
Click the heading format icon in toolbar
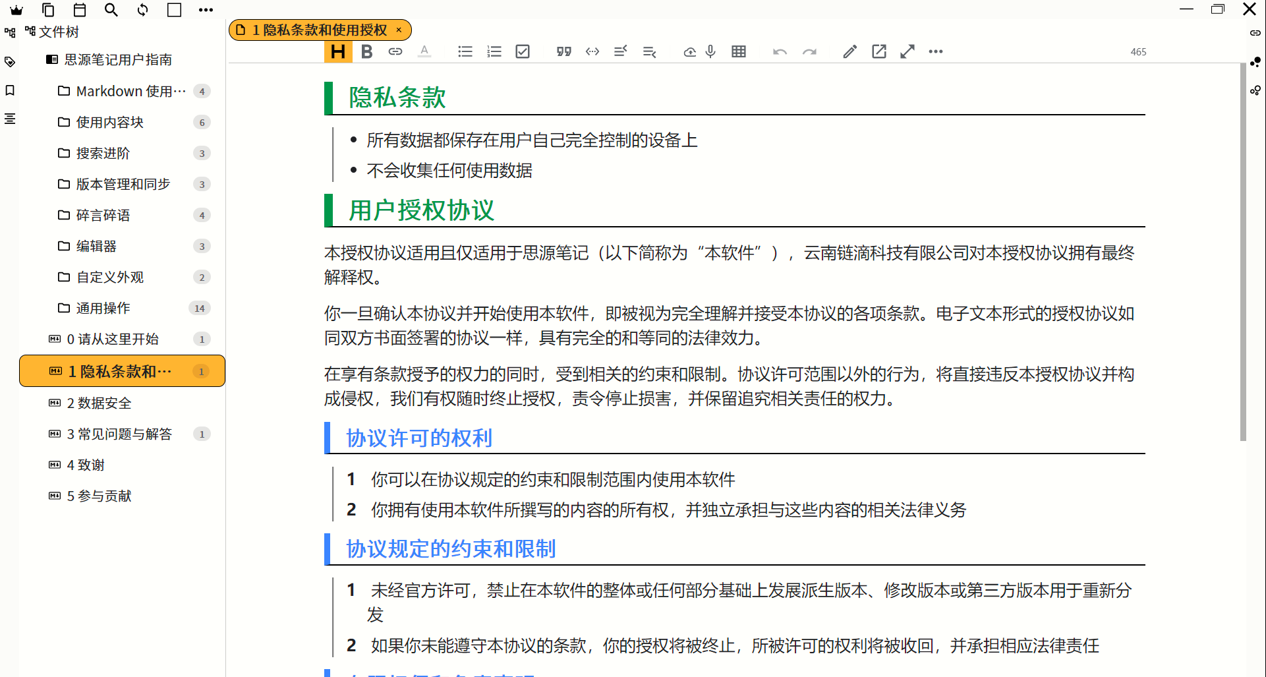pyautogui.click(x=338, y=51)
